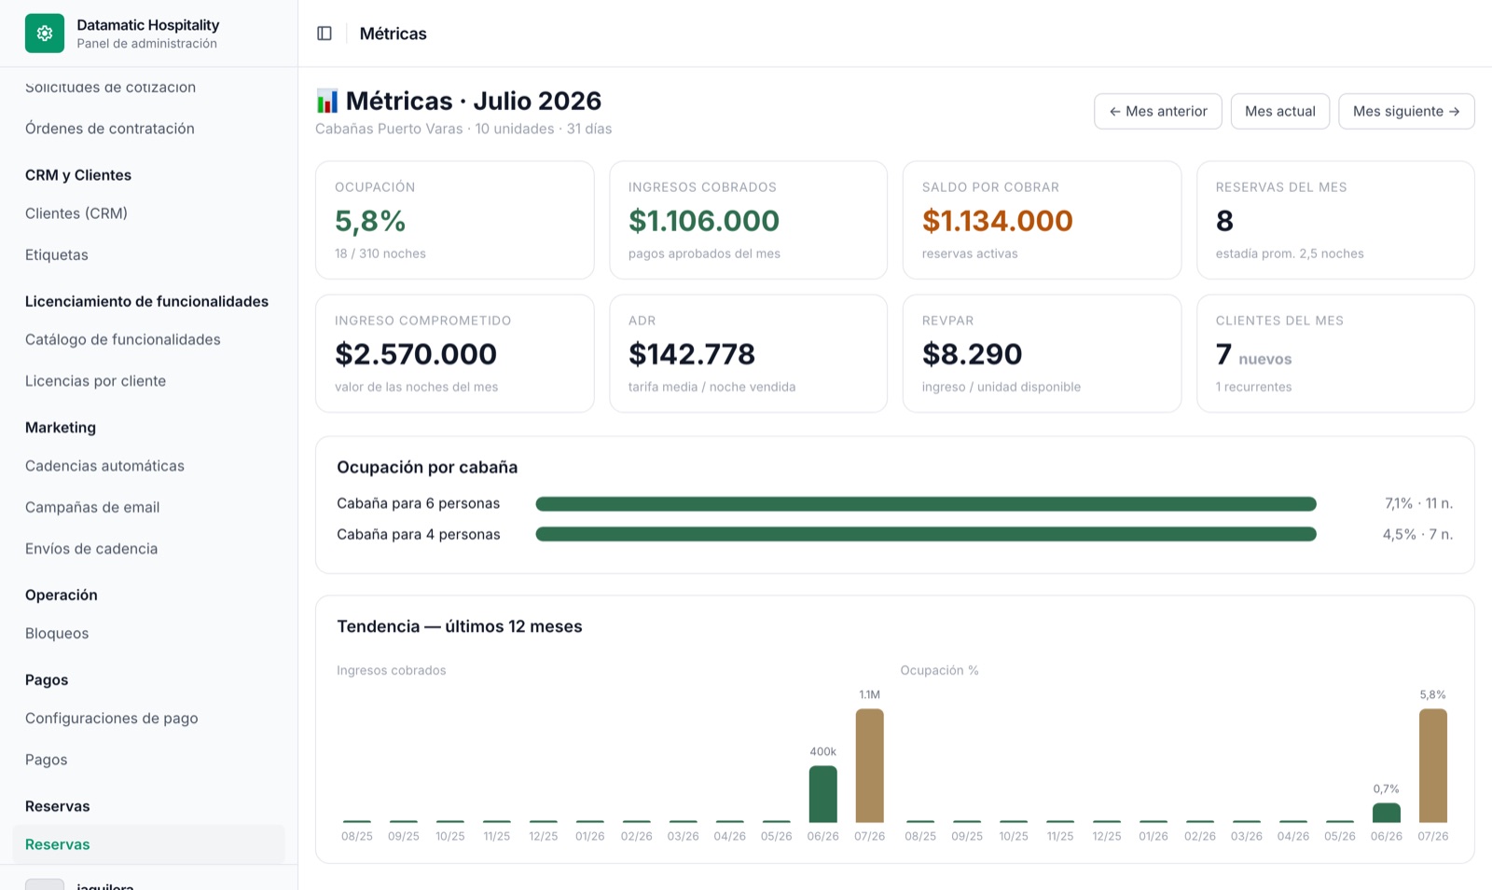Advance to Mes siguiente
This screenshot has height=890, width=1492.
point(1406,111)
